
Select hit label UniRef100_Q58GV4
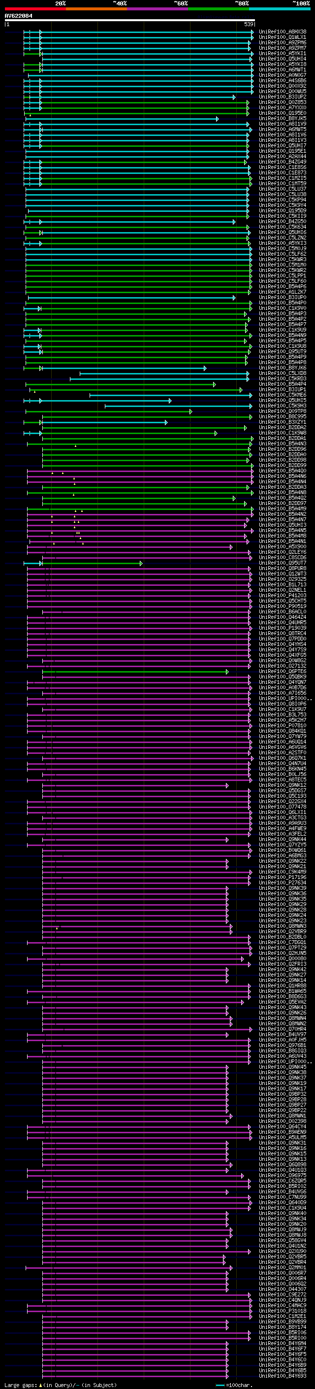point(283,1241)
